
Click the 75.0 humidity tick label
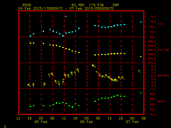153,110
